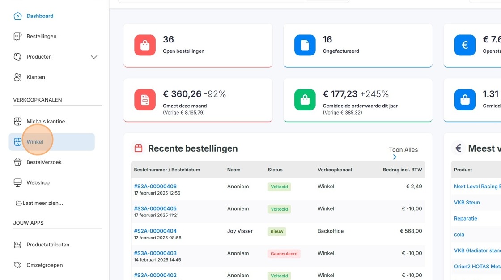Open VKB Steun product link
The width and height of the screenshot is (501, 280).
click(467, 203)
